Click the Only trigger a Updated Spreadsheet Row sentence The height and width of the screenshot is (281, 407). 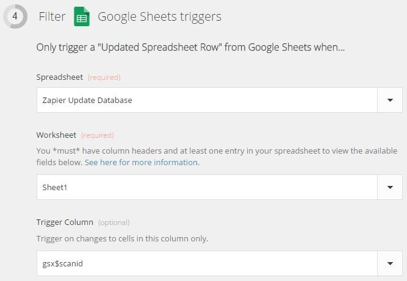(x=190, y=48)
